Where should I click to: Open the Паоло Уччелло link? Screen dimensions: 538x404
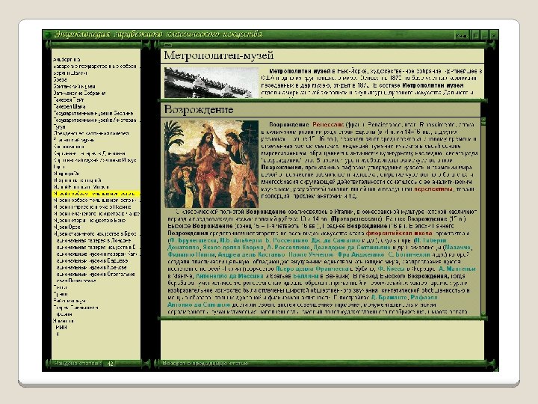(311, 254)
